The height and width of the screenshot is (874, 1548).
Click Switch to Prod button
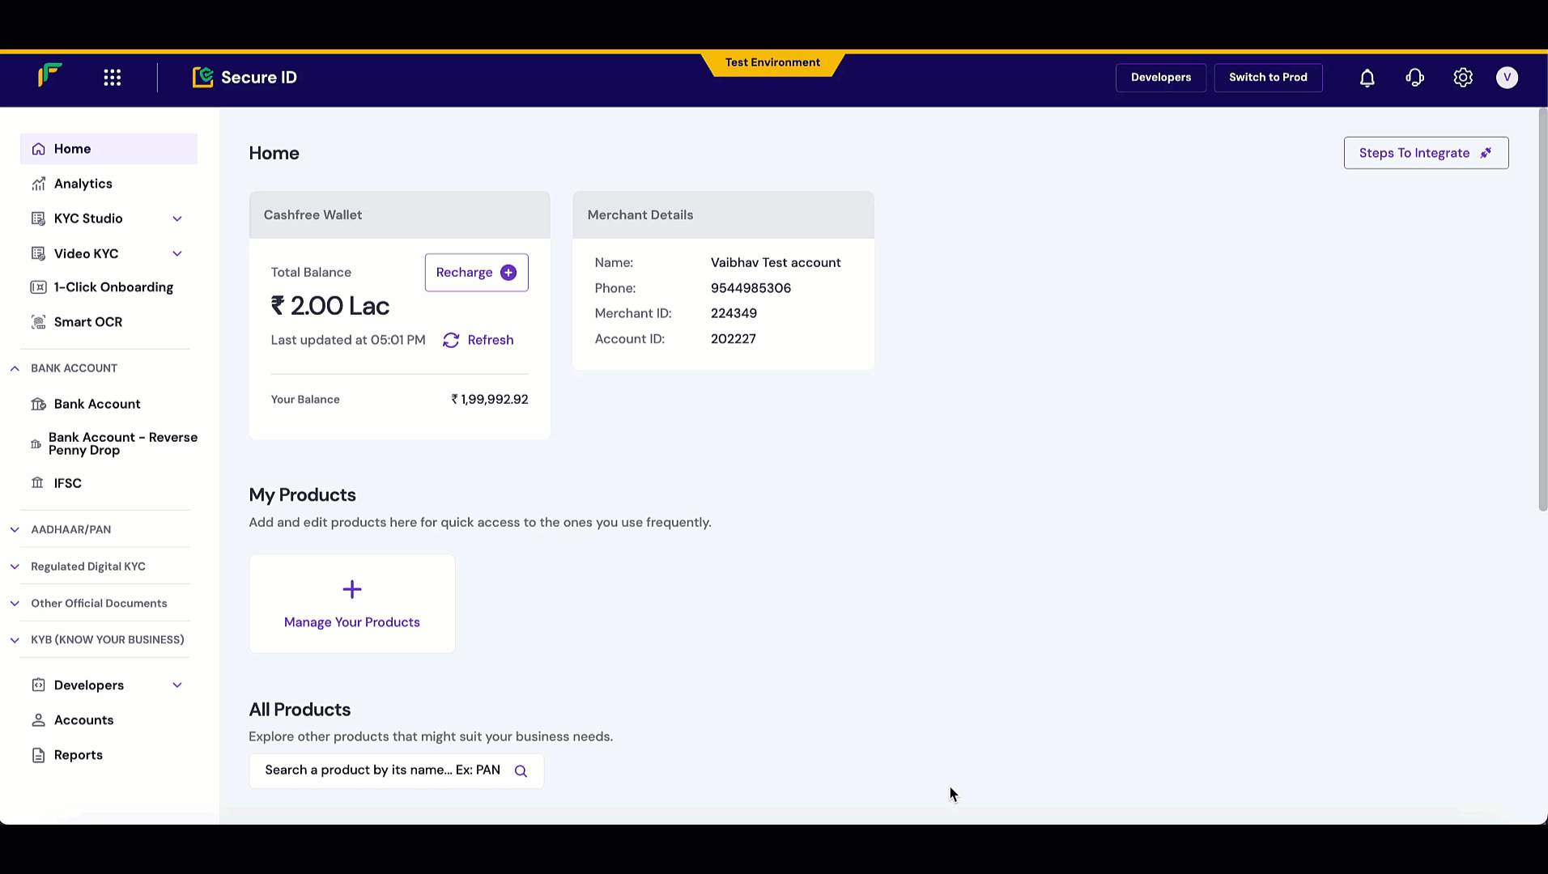click(x=1268, y=78)
